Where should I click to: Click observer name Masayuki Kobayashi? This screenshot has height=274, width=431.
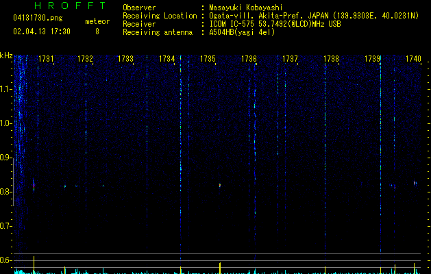pyautogui.click(x=246, y=8)
